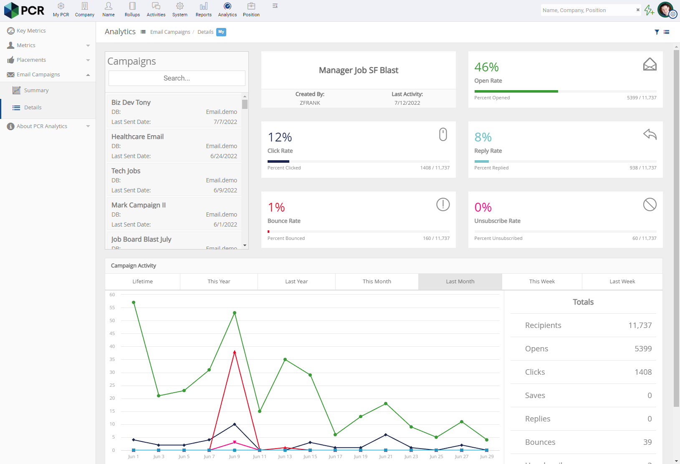Switch to the Last Year tab

click(297, 282)
